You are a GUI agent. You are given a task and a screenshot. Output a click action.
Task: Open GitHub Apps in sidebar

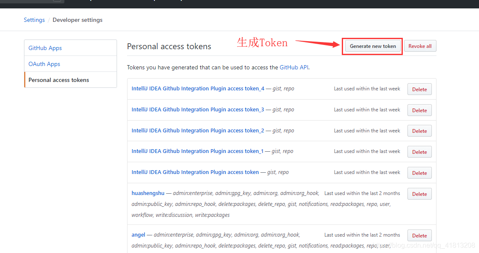[45, 48]
